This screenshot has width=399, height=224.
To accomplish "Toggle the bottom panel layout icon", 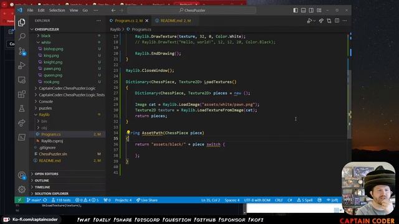I will (304, 11).
